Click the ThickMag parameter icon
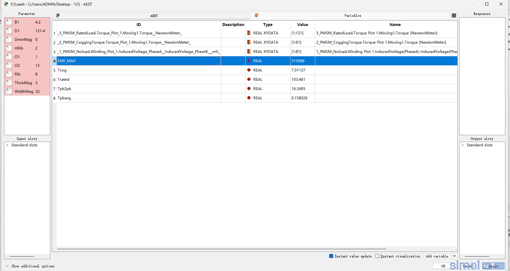 [9, 83]
